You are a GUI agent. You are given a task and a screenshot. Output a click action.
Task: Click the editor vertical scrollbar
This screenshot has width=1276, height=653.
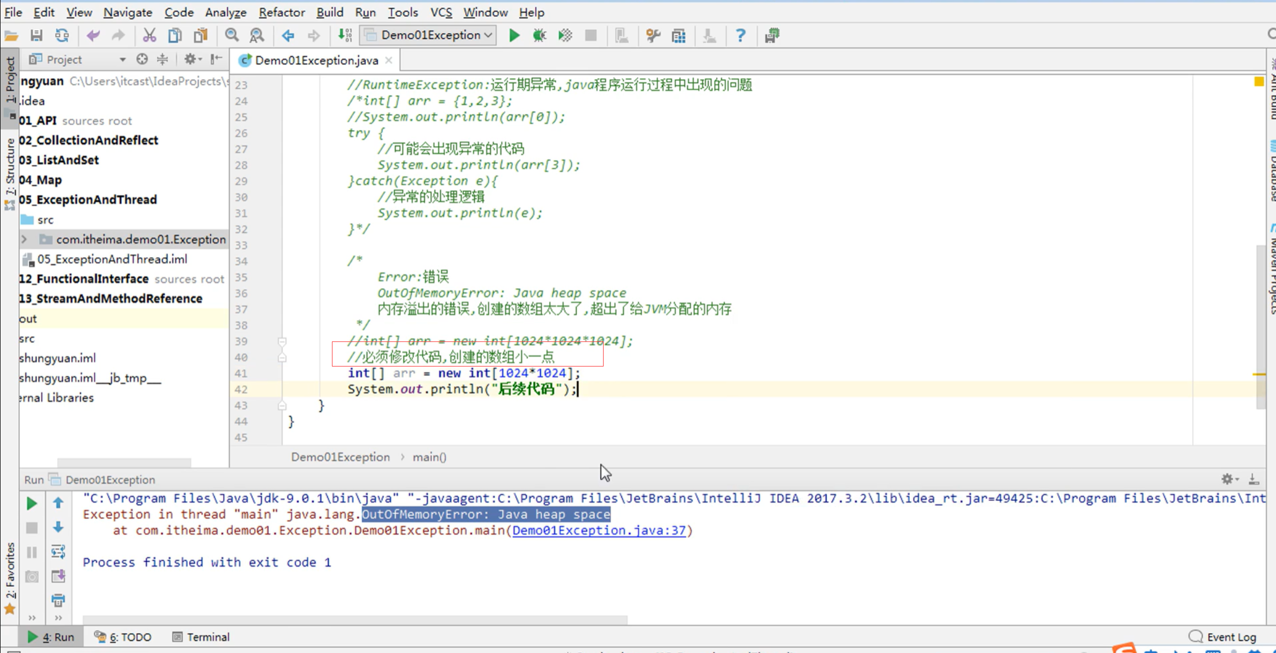coord(1260,325)
